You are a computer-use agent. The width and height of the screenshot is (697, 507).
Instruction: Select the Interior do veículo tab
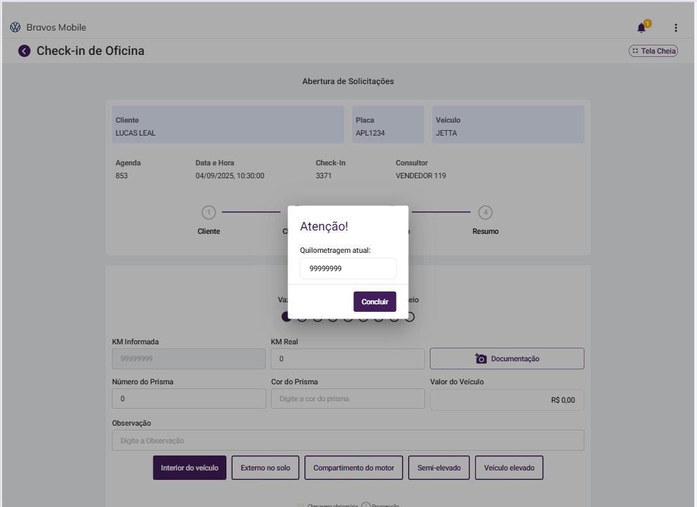[190, 468]
